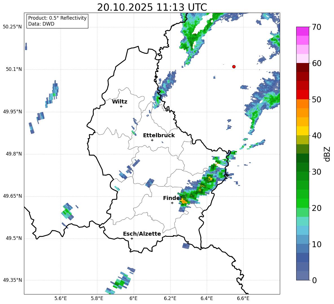Click the Wiltz city label
The width and height of the screenshot is (334, 304).
click(120, 102)
